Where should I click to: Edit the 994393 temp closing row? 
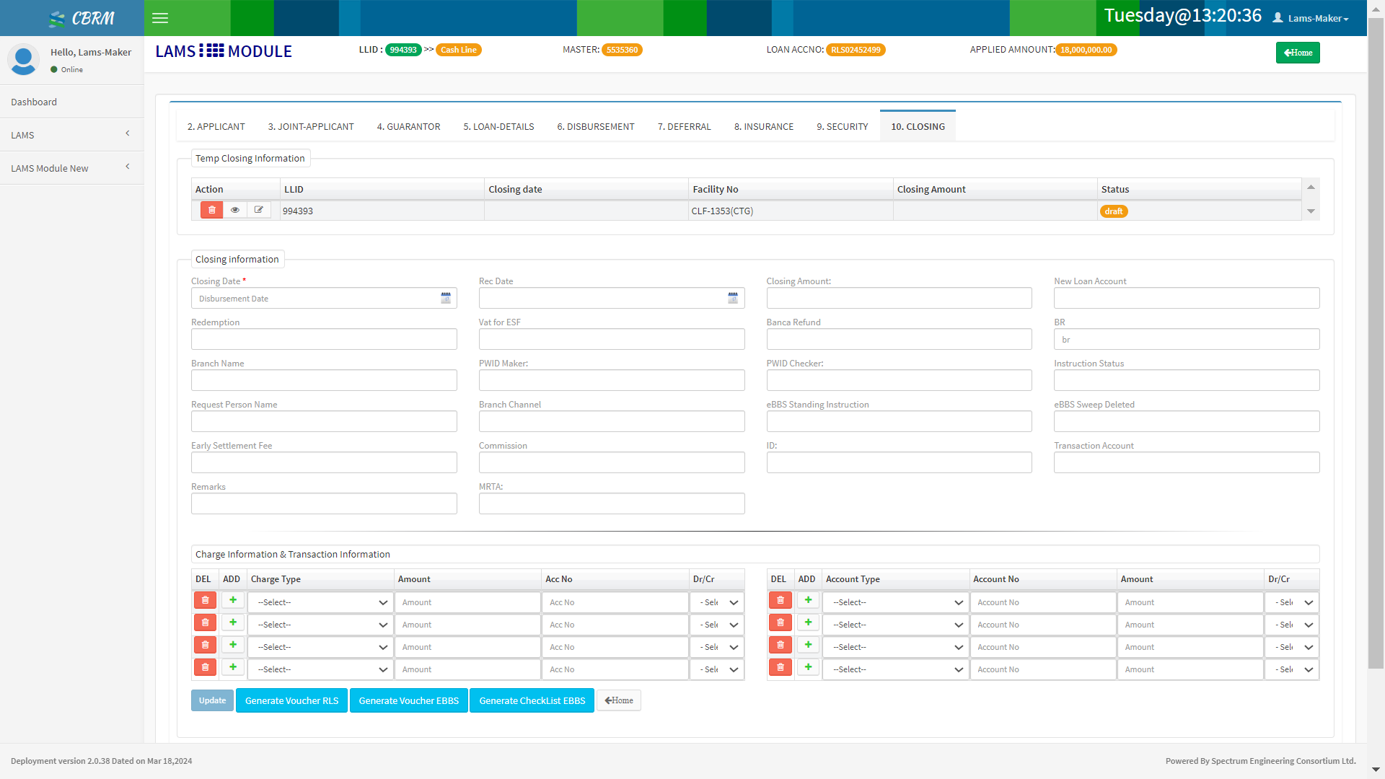pos(258,210)
